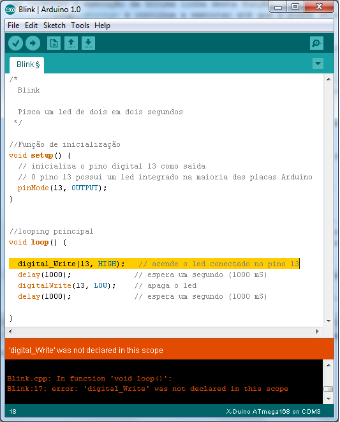
Task: Create a new sketch with page icon
Action: tap(54, 43)
